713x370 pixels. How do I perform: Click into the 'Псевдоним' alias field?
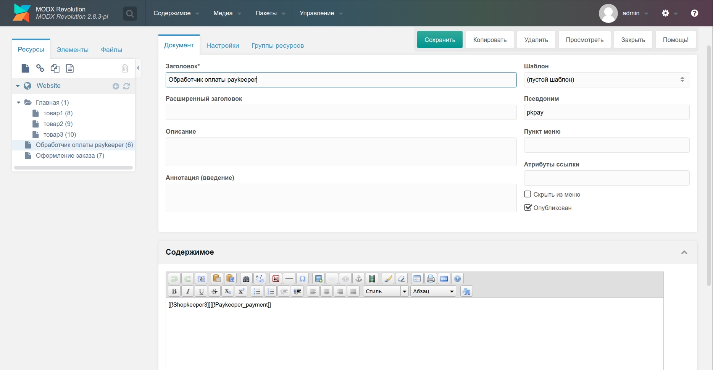click(606, 113)
